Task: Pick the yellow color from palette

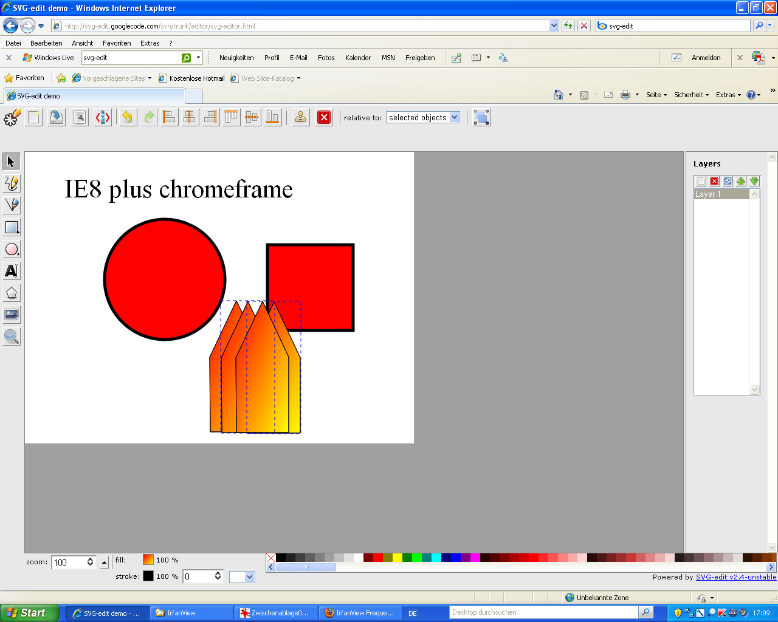Action: coord(397,558)
